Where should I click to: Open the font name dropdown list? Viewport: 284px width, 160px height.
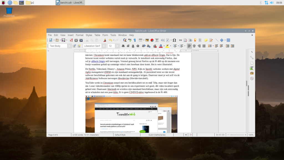tap(104, 46)
